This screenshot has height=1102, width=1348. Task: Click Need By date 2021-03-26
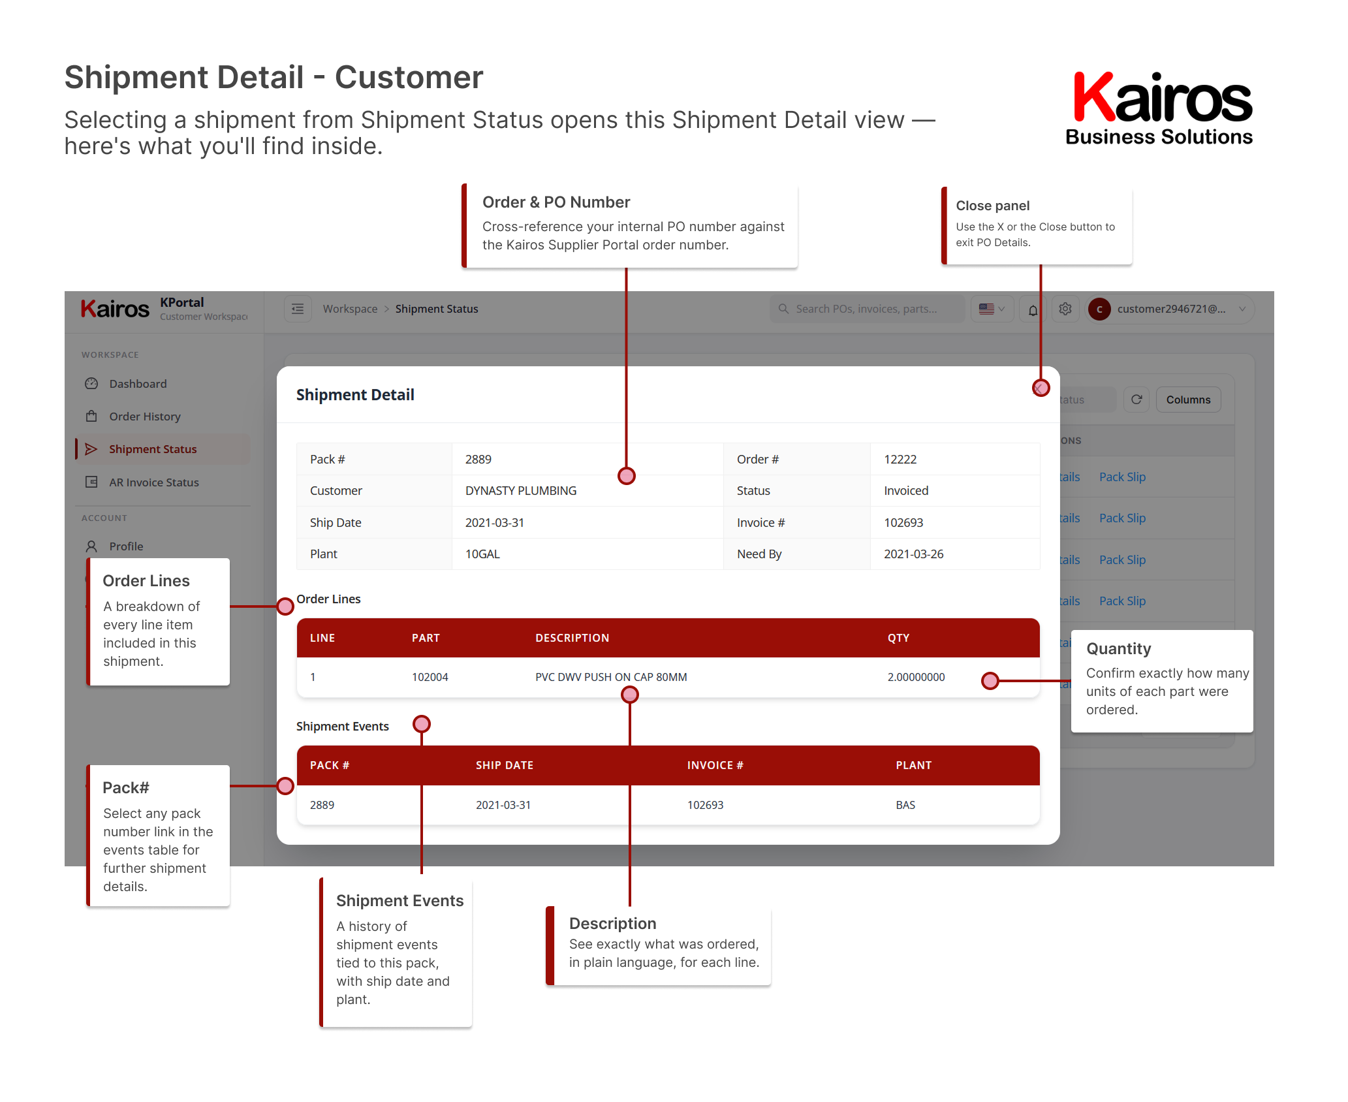[x=914, y=554]
